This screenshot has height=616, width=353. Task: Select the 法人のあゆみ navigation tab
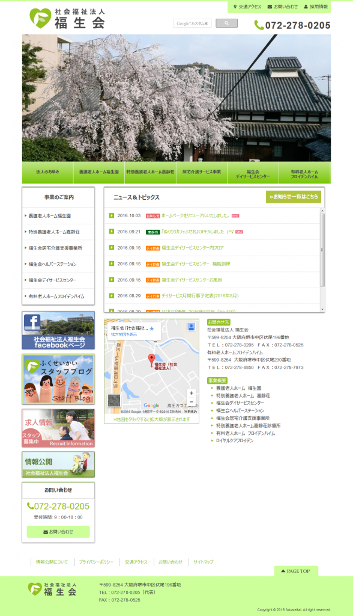click(47, 173)
